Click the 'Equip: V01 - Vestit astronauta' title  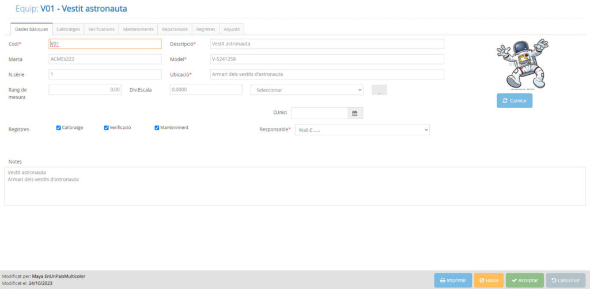(71, 9)
